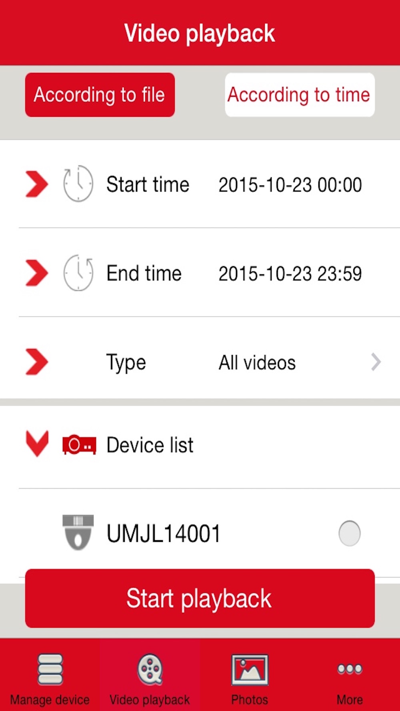400x711 pixels.
Task: Switch to According to time mode
Action: click(300, 95)
